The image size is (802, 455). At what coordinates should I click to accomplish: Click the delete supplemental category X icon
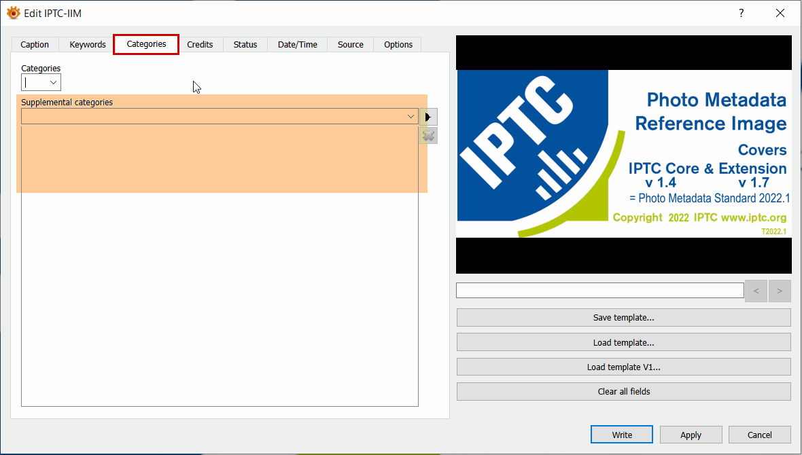point(428,135)
